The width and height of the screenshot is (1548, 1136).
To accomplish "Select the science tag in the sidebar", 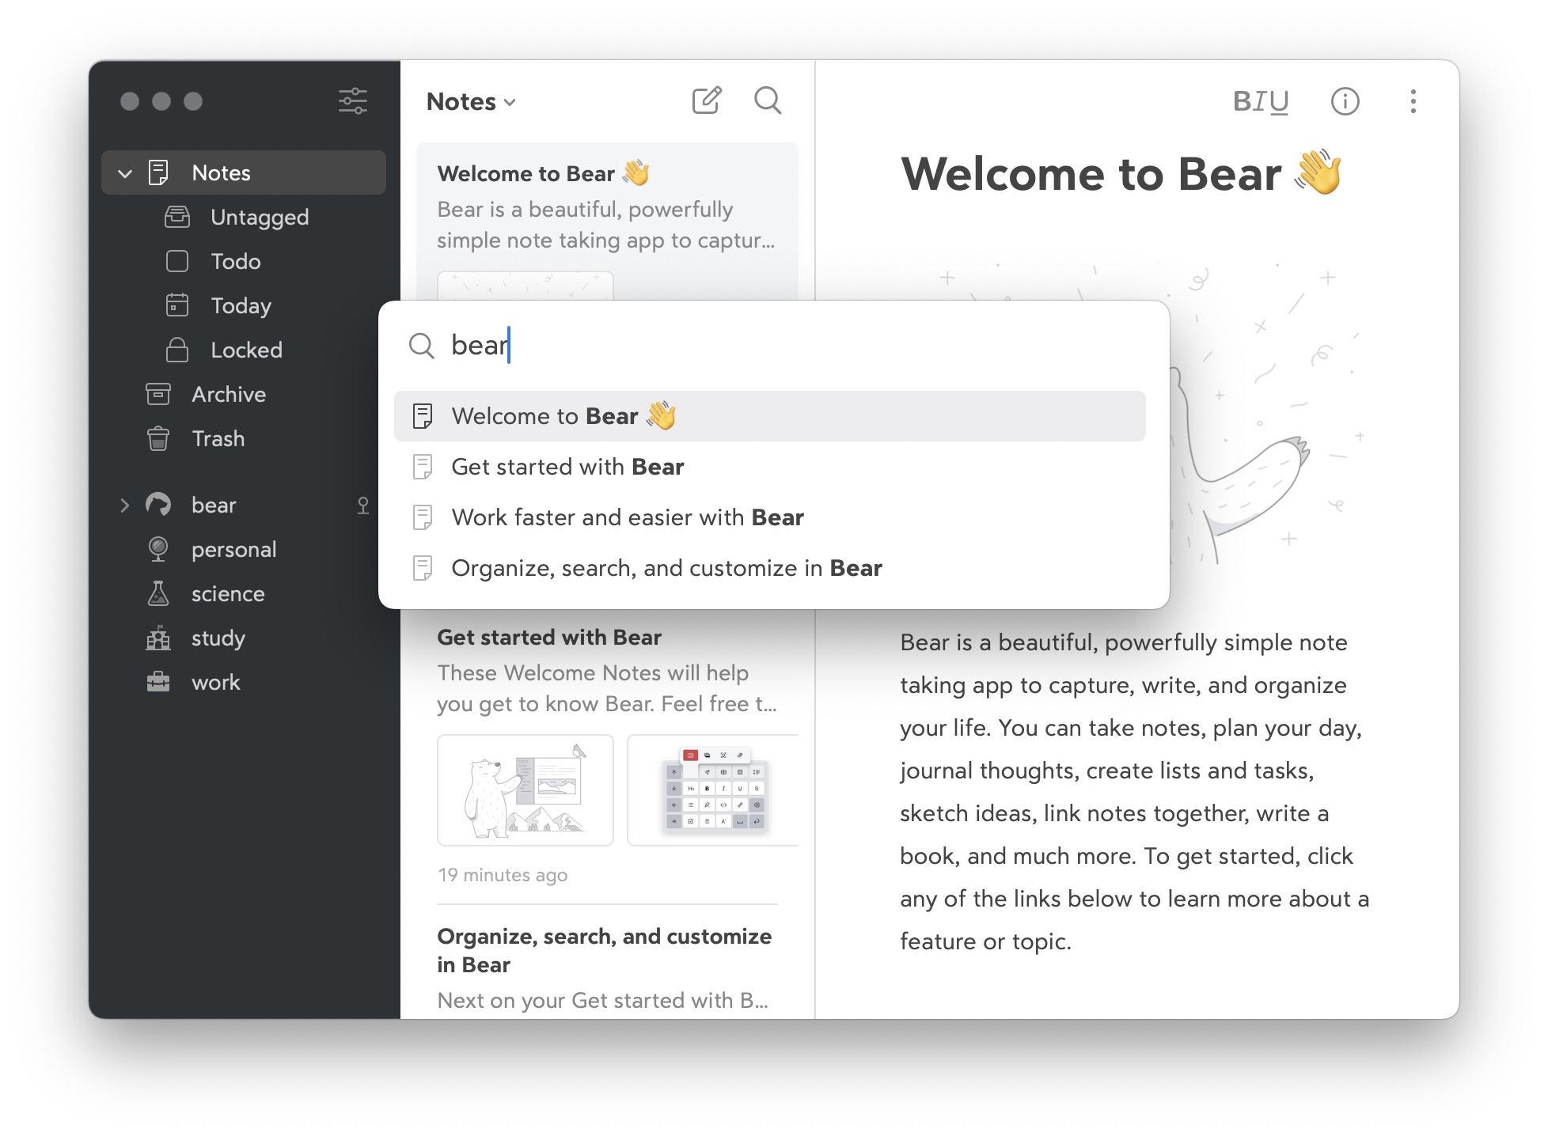I will pyautogui.click(x=227, y=593).
